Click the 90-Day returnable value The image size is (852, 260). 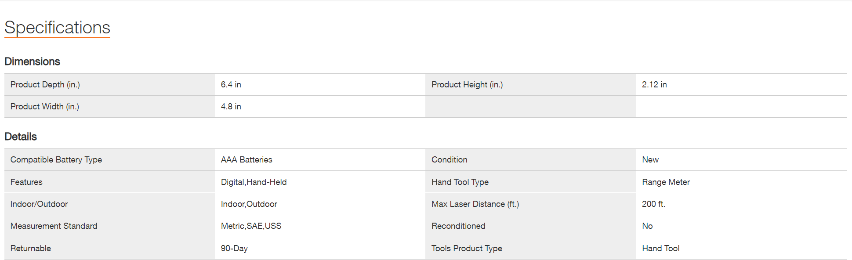click(x=234, y=249)
